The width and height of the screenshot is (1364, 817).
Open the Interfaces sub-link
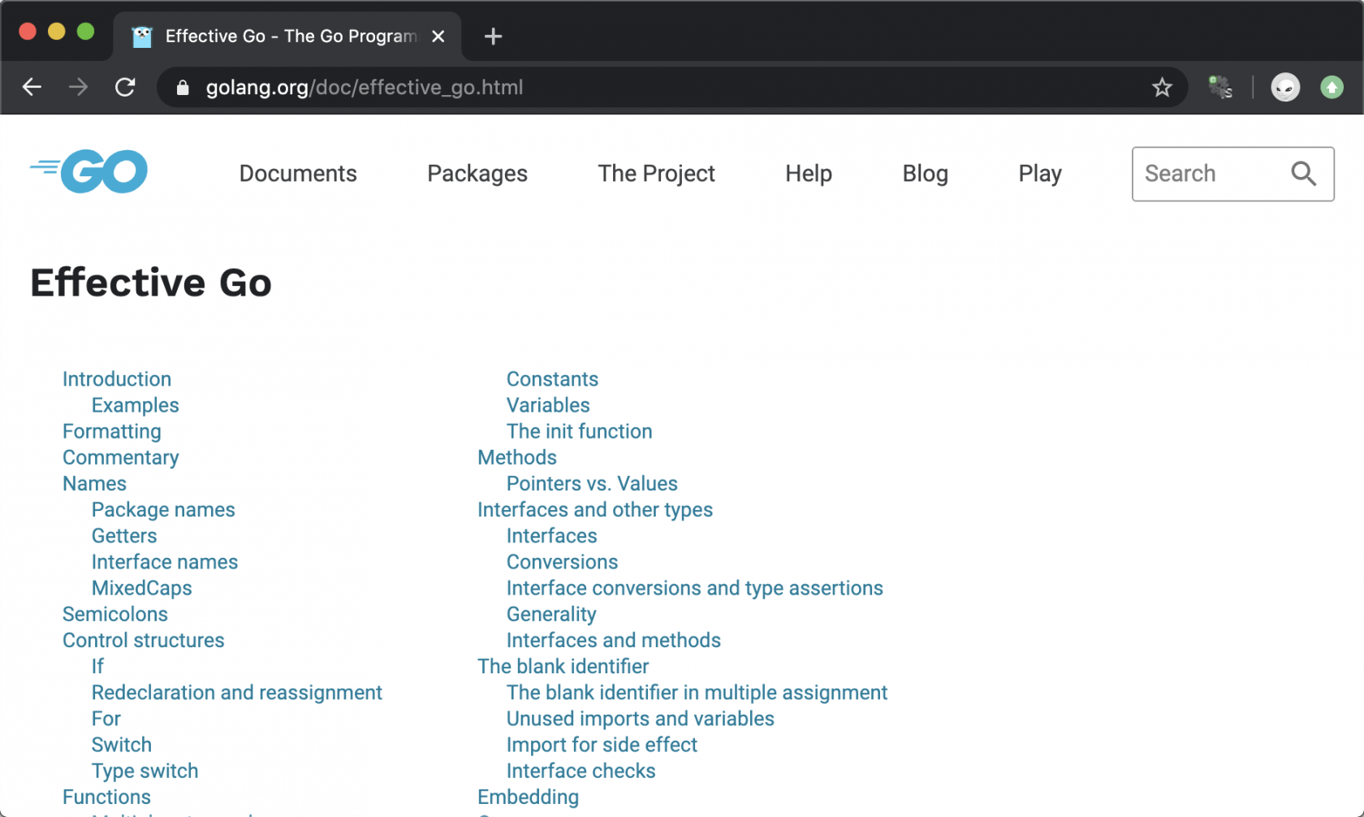point(552,535)
